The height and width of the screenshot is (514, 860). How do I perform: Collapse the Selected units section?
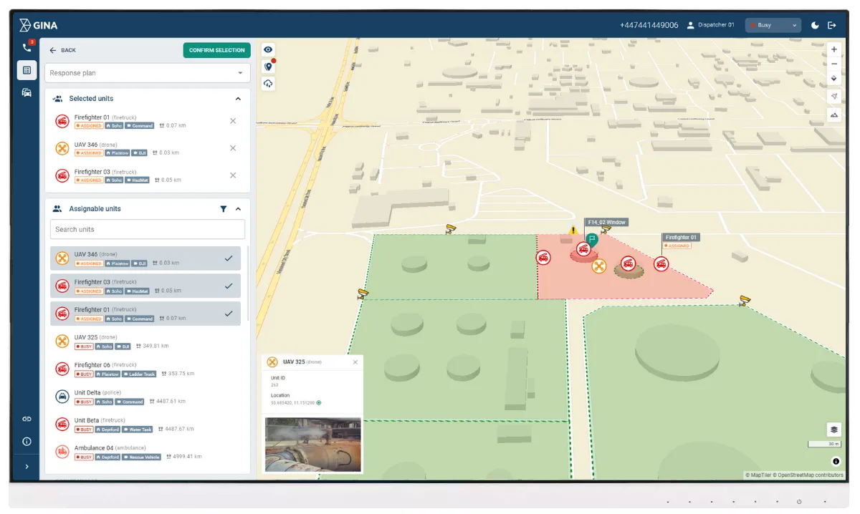238,98
